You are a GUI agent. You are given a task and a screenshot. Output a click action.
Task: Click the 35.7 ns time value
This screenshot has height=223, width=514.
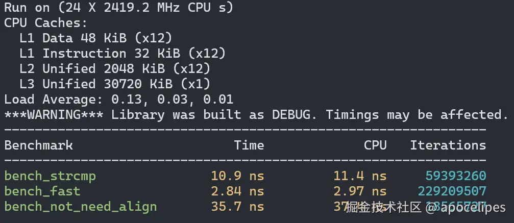[x=238, y=207]
